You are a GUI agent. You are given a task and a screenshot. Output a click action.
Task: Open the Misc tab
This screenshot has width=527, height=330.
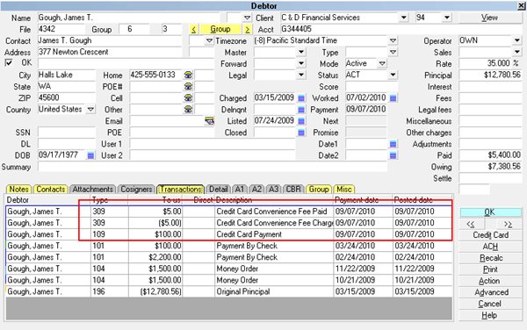(343, 190)
